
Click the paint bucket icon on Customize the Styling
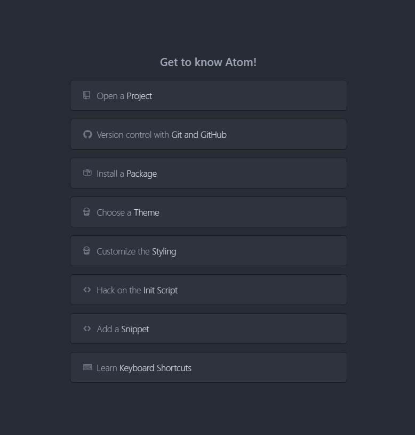pyautogui.click(x=87, y=251)
